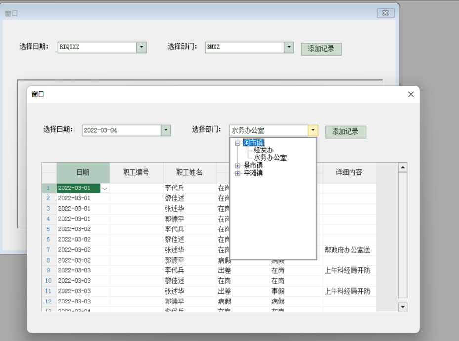
Task: Open the date dropdown showing 2022-03-04
Action: pyautogui.click(x=166, y=131)
